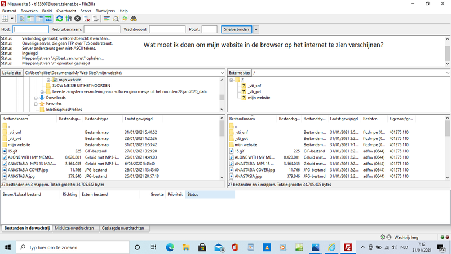
Task: Toggle local directory tree view icon
Action: (30, 18)
